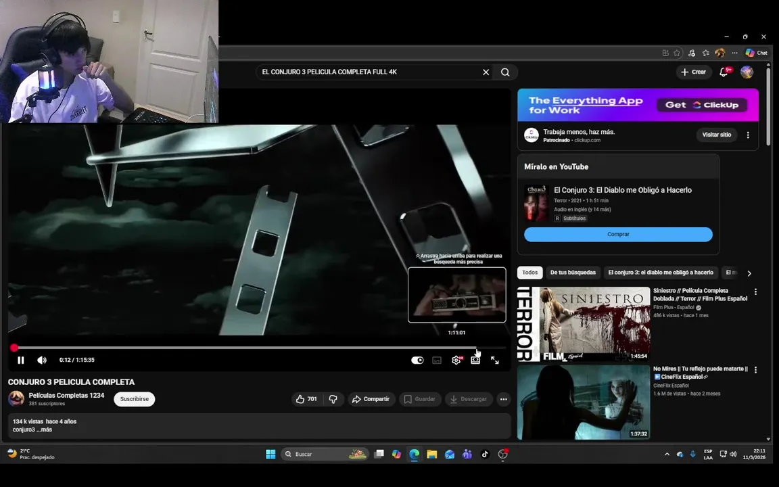
Task: Expand the description with ...más
Action: coord(44,430)
